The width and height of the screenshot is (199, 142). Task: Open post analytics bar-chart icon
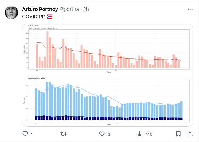pyautogui.click(x=140, y=134)
